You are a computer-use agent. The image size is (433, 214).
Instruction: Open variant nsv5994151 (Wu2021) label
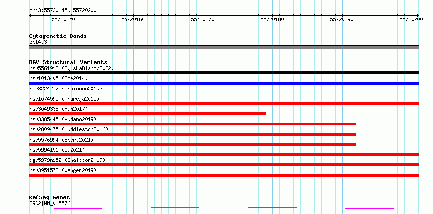(x=57, y=150)
